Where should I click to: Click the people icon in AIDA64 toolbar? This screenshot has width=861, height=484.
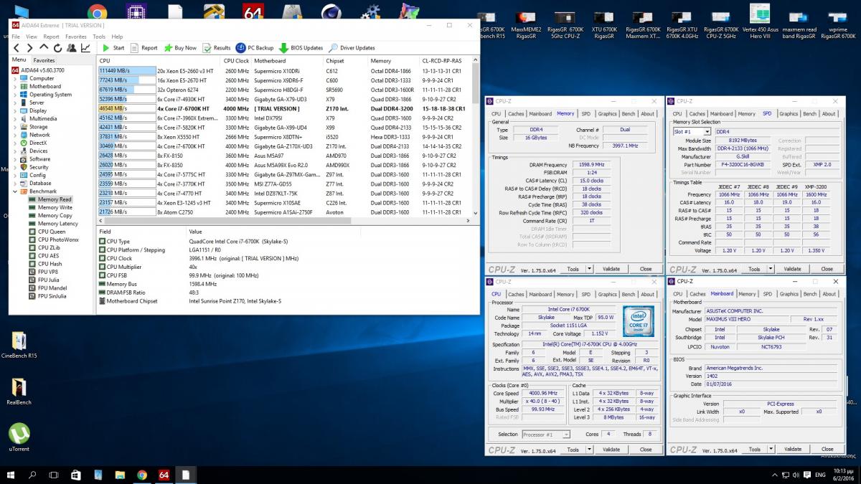pyautogui.click(x=72, y=48)
